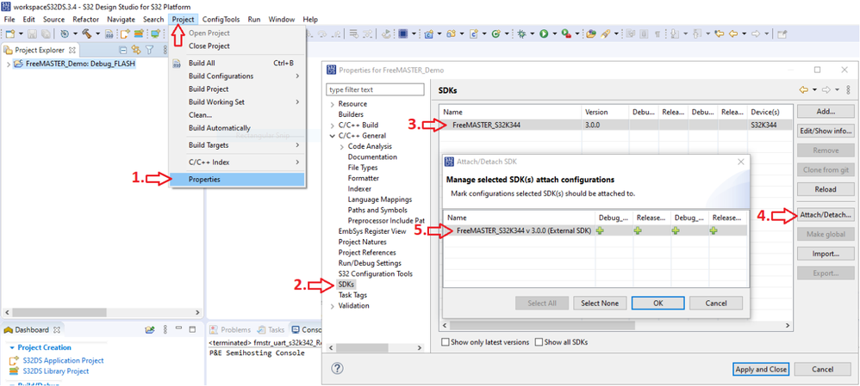The height and width of the screenshot is (386, 860).
Task: Open the Build tool dropdown arrow
Action: [97, 34]
